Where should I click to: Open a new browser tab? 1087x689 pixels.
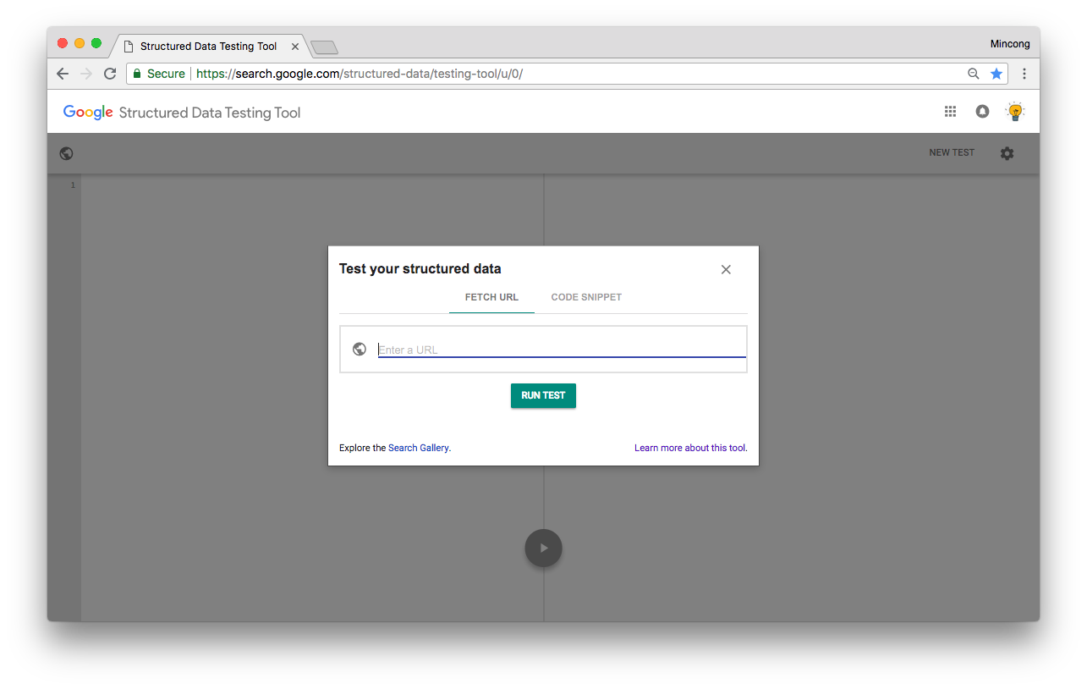pos(325,47)
